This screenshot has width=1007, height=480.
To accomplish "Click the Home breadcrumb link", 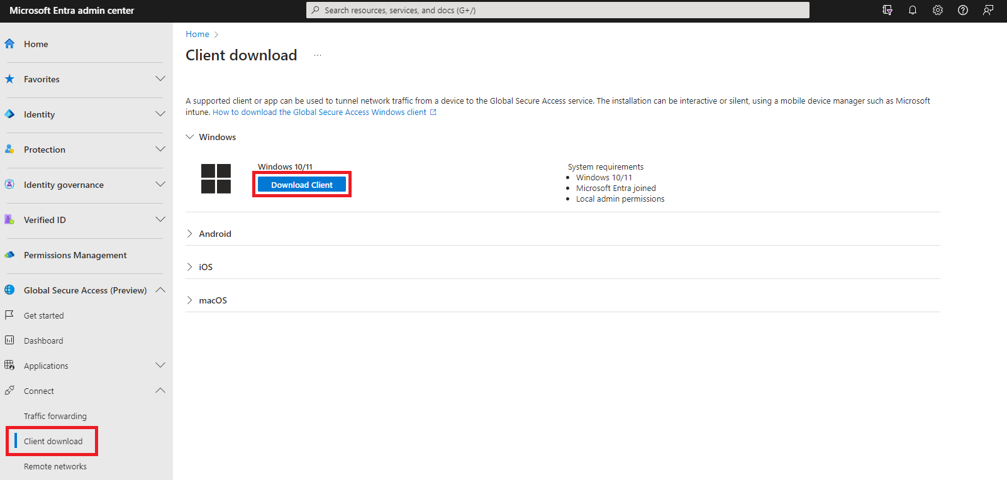I will point(198,35).
